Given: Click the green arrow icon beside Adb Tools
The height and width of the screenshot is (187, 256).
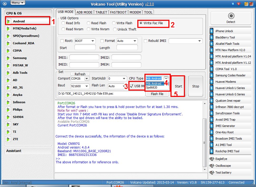Looking at the screenshot, I should (8, 73).
